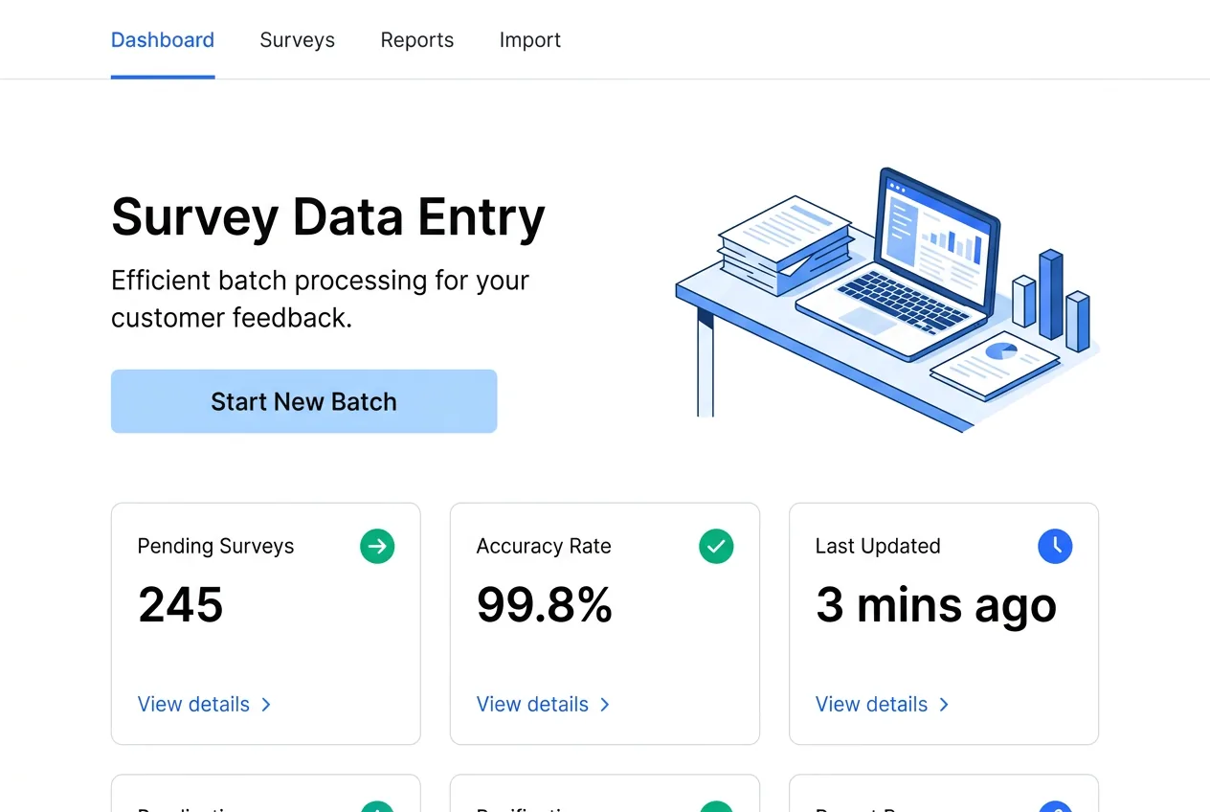Viewport: 1210px width, 812px height.
Task: Switch to the Surveys tab
Action: (x=297, y=39)
